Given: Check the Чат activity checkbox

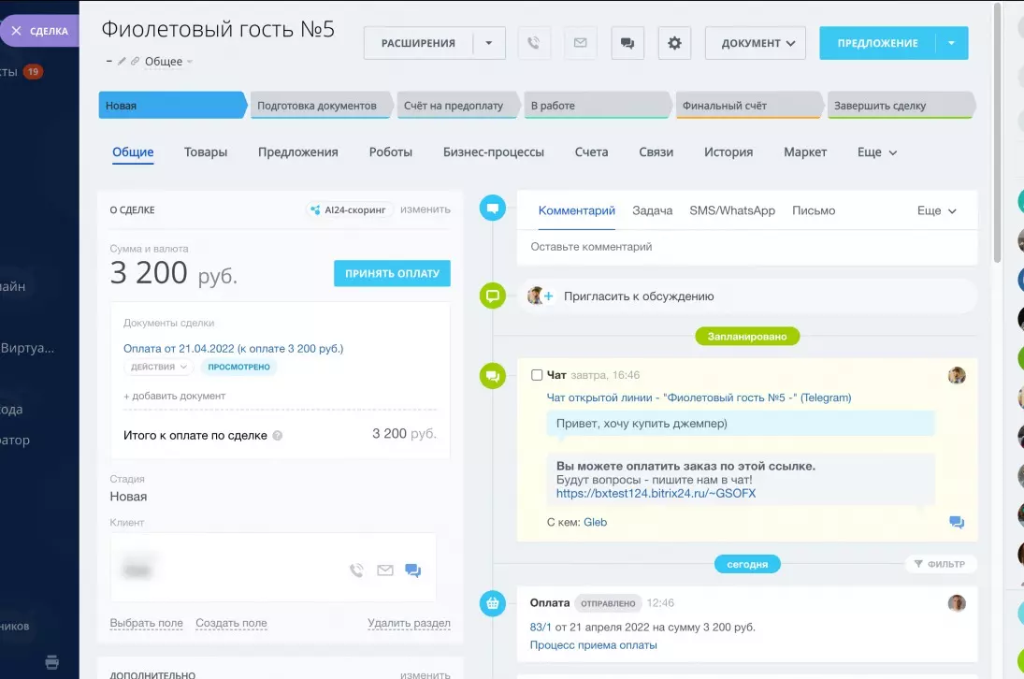Looking at the screenshot, I should [537, 375].
